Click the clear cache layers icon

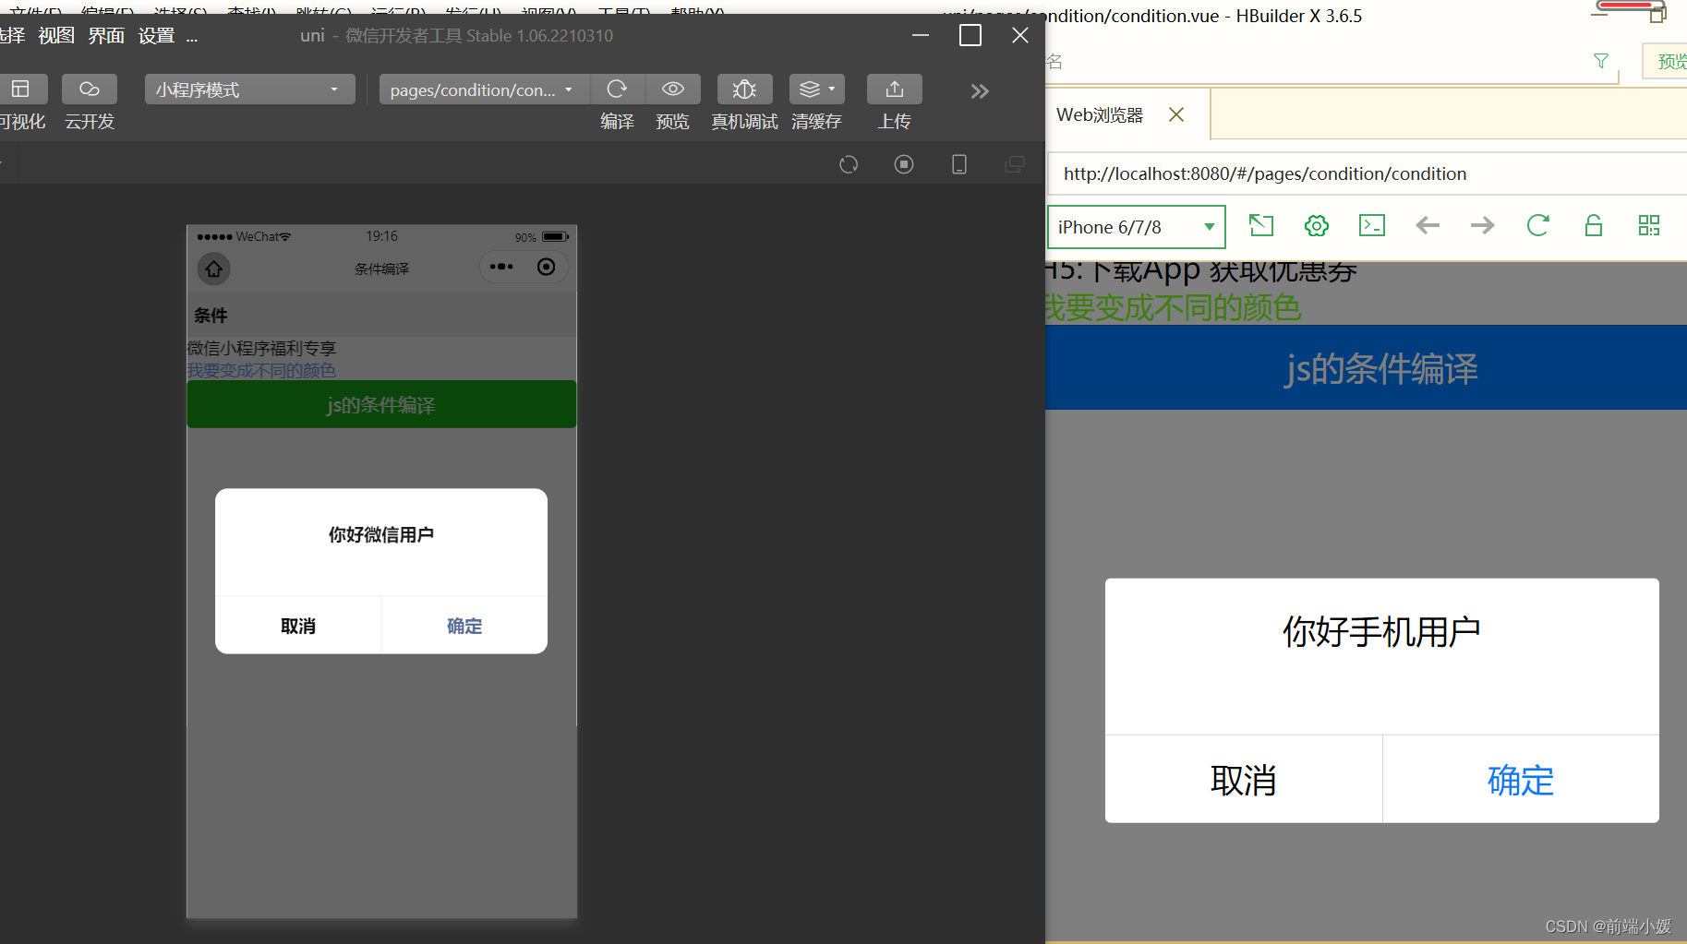[x=816, y=90]
